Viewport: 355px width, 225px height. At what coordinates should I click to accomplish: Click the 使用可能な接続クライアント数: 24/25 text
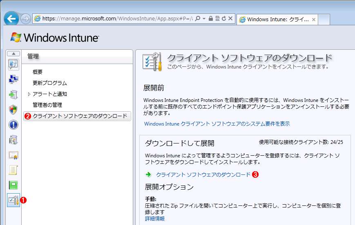point(301,142)
